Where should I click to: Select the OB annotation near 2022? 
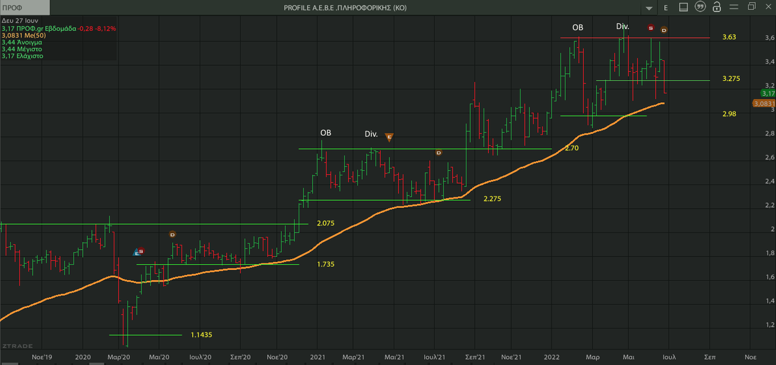[577, 28]
